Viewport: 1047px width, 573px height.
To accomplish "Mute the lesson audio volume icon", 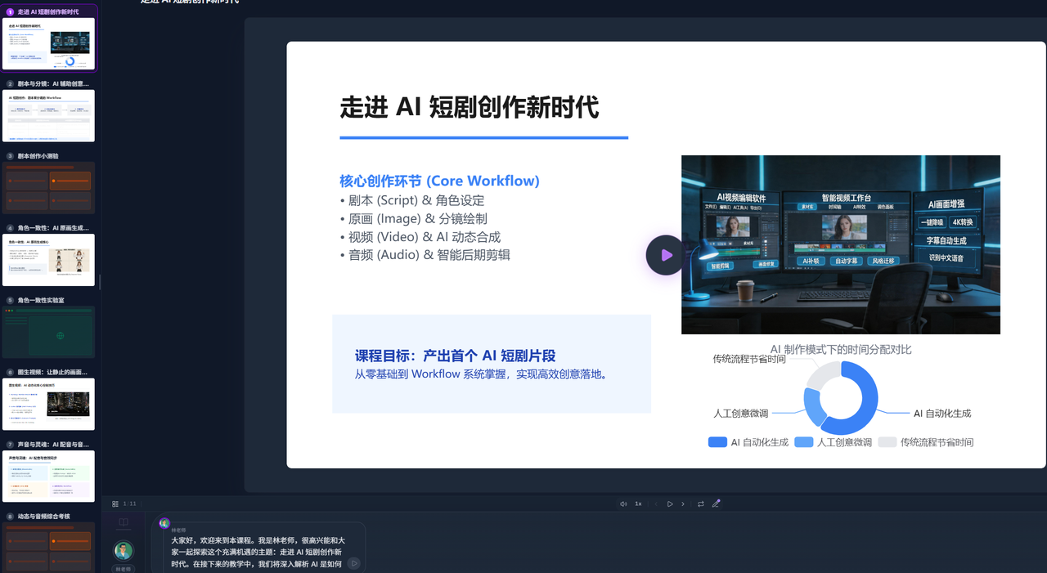I will click(623, 504).
